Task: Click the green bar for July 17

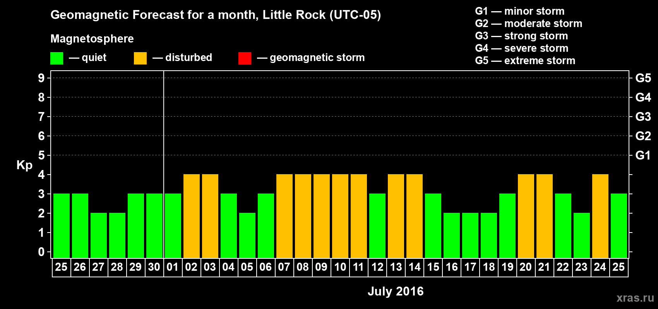Action: pyautogui.click(x=470, y=235)
